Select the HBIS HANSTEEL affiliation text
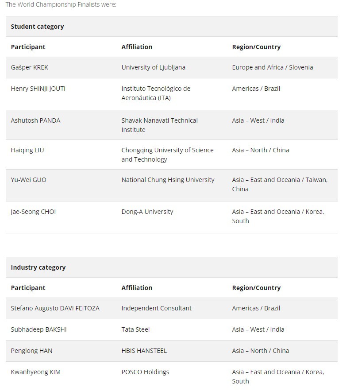The width and height of the screenshot is (354, 391). (144, 351)
